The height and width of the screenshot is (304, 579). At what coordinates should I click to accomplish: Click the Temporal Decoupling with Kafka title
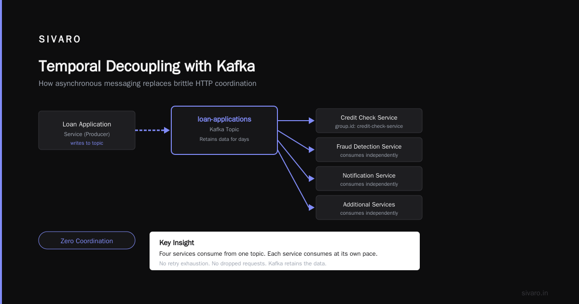tap(147, 66)
